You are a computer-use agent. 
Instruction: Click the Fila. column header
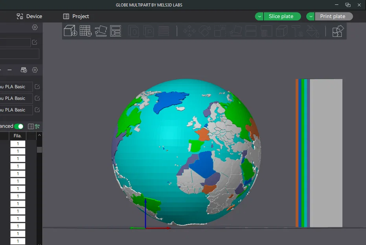pyautogui.click(x=18, y=136)
